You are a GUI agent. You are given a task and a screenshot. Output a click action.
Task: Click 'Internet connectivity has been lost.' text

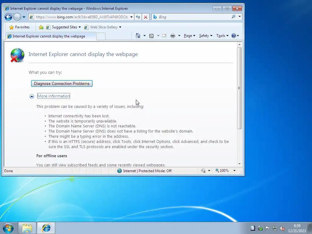coord(79,116)
